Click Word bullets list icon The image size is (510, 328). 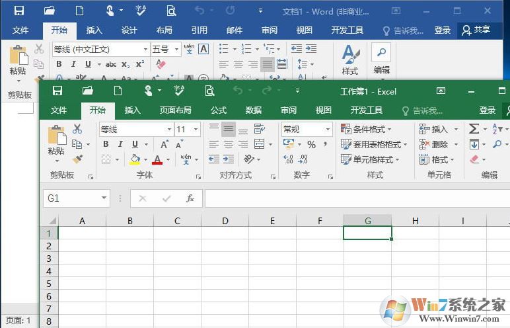pos(224,49)
